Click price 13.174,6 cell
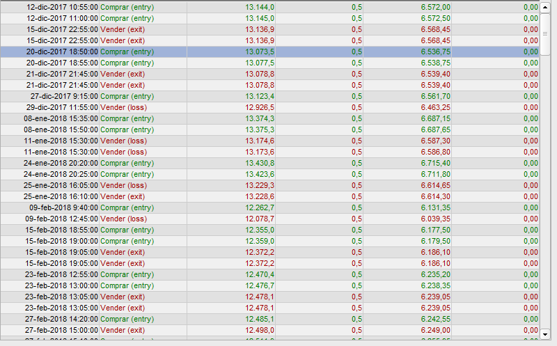Image resolution: width=557 pixels, height=346 pixels. [x=260, y=141]
